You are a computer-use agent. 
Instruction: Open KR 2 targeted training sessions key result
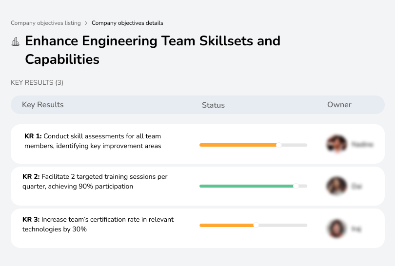[x=95, y=181]
